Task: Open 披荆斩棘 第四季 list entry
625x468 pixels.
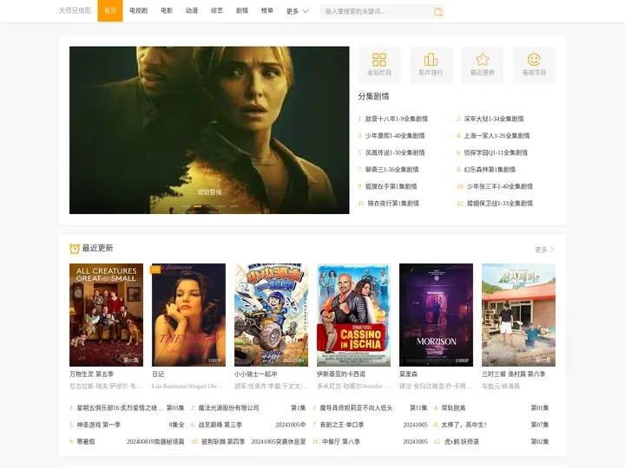Action: 248,442
